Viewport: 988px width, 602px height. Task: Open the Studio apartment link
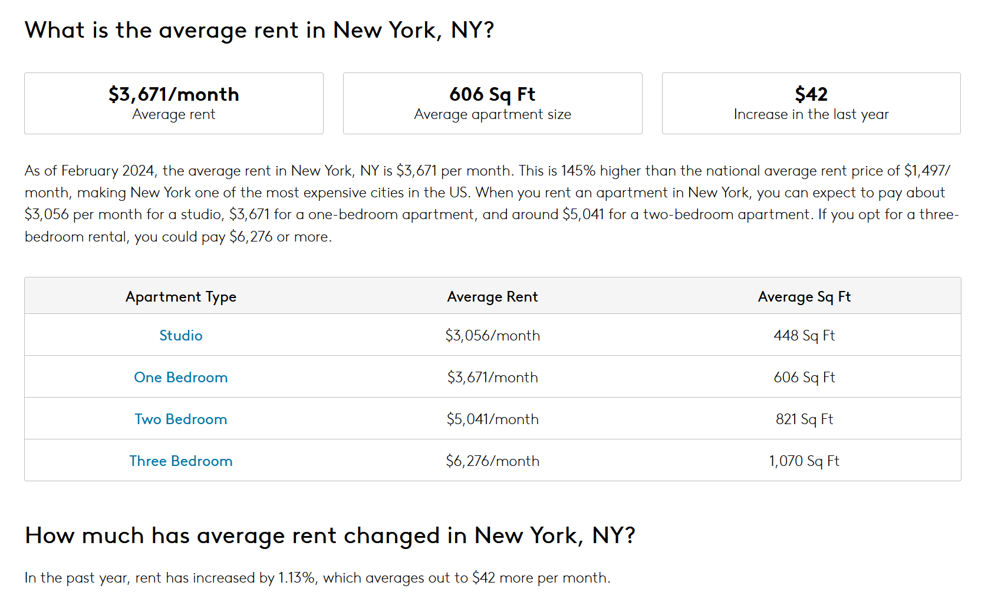[x=181, y=336]
